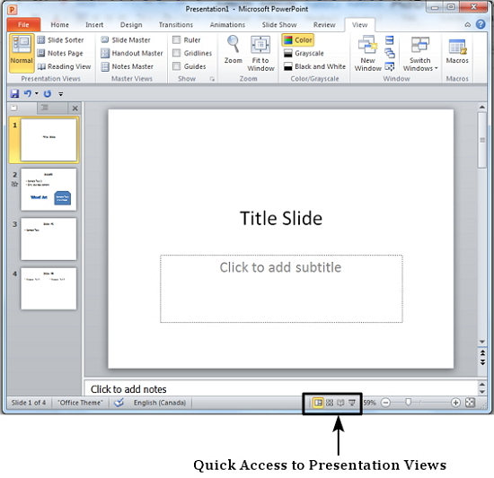
Task: Click the 'Click to add subtitle' placeholder
Action: (281, 289)
